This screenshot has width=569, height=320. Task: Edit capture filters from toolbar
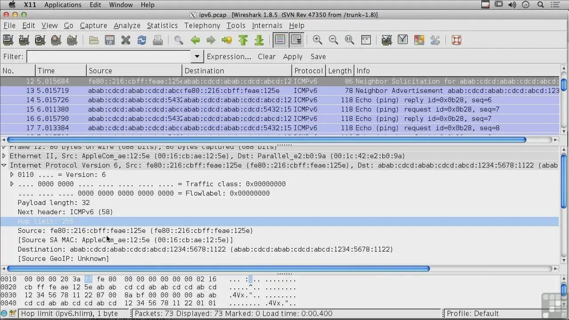pos(387,40)
